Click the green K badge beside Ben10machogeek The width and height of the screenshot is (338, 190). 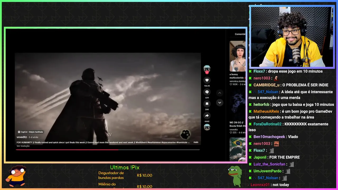250,137
